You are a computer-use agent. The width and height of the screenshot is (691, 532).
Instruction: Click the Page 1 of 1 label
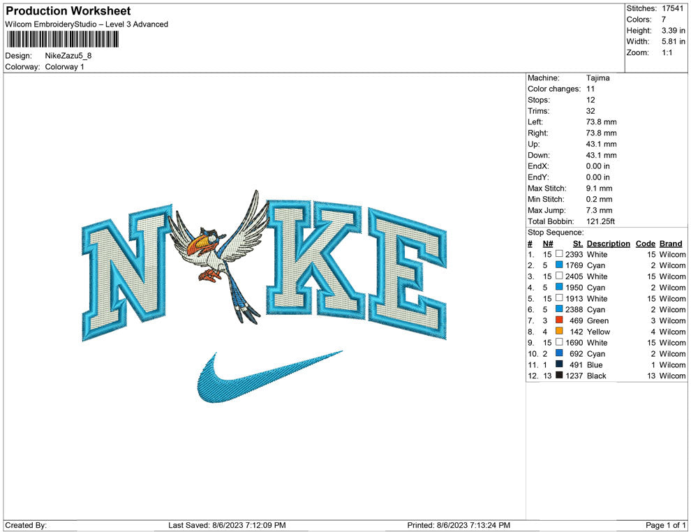pos(665,525)
